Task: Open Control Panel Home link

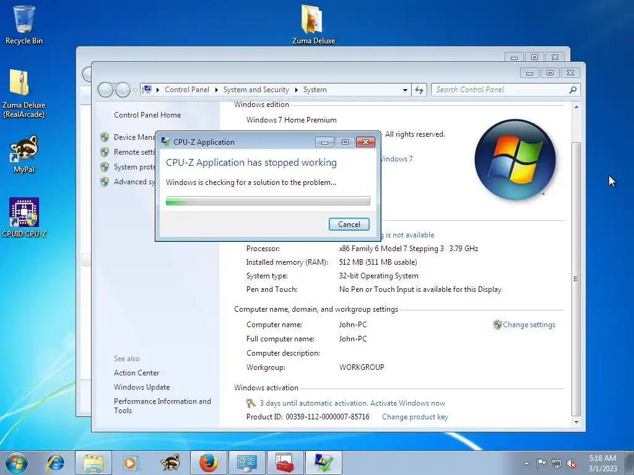Action: tap(147, 114)
